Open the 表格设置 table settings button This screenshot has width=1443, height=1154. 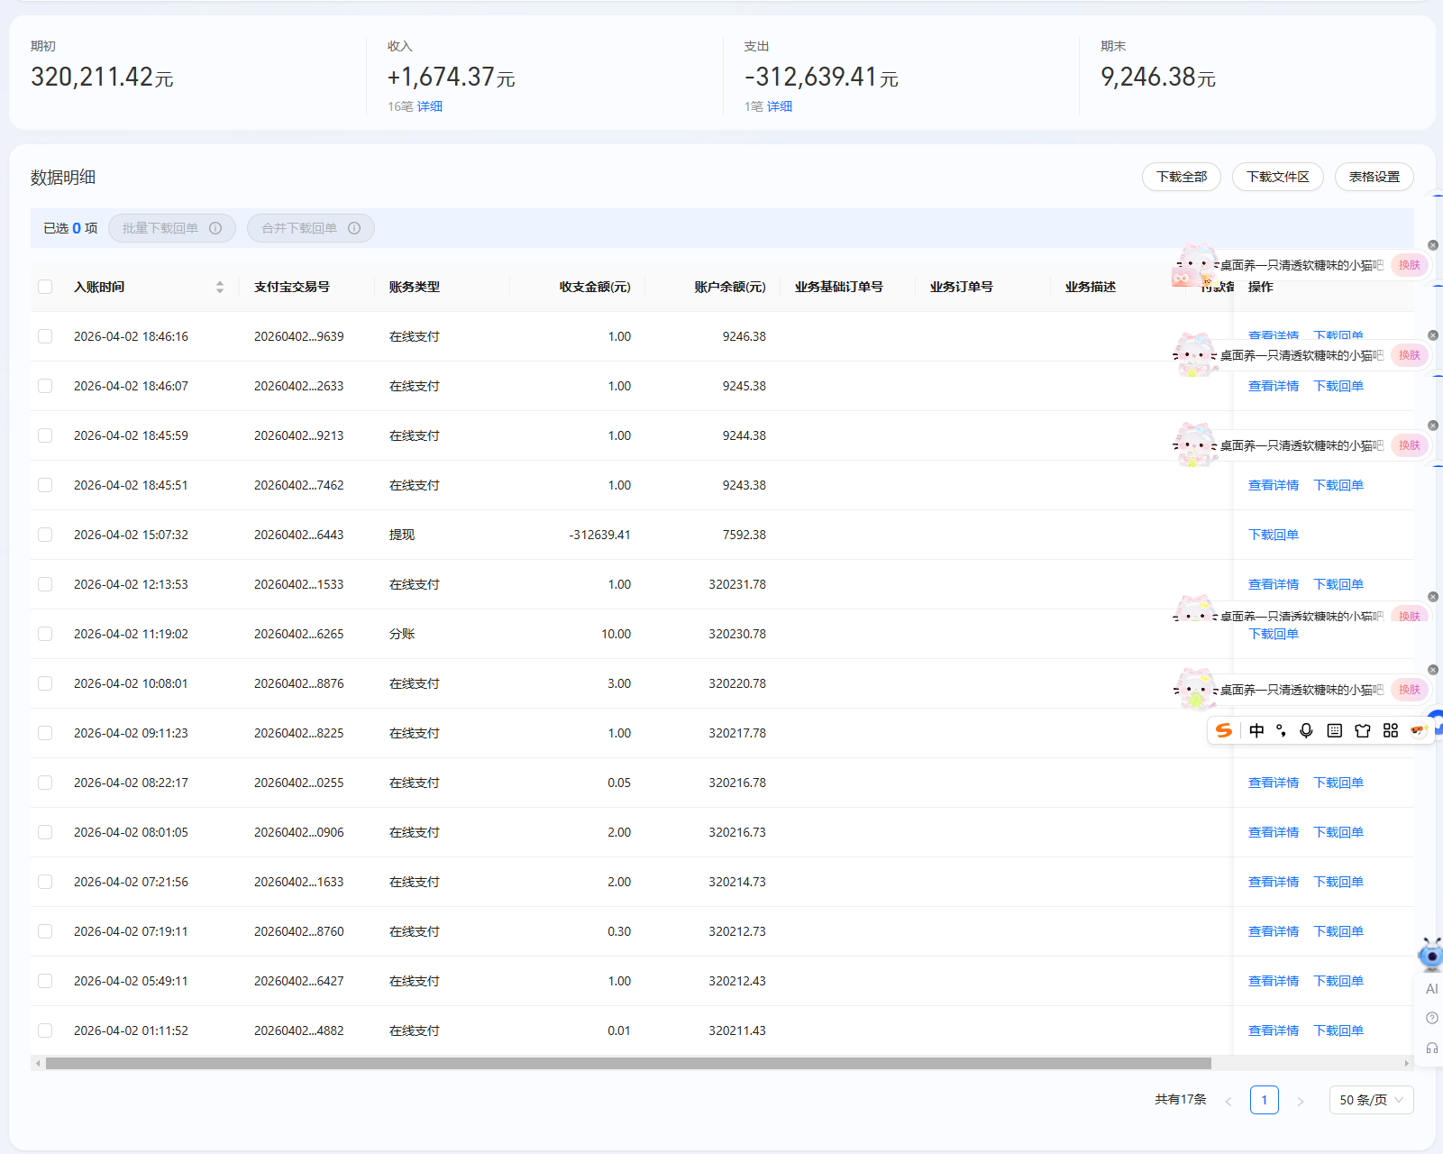(x=1374, y=177)
